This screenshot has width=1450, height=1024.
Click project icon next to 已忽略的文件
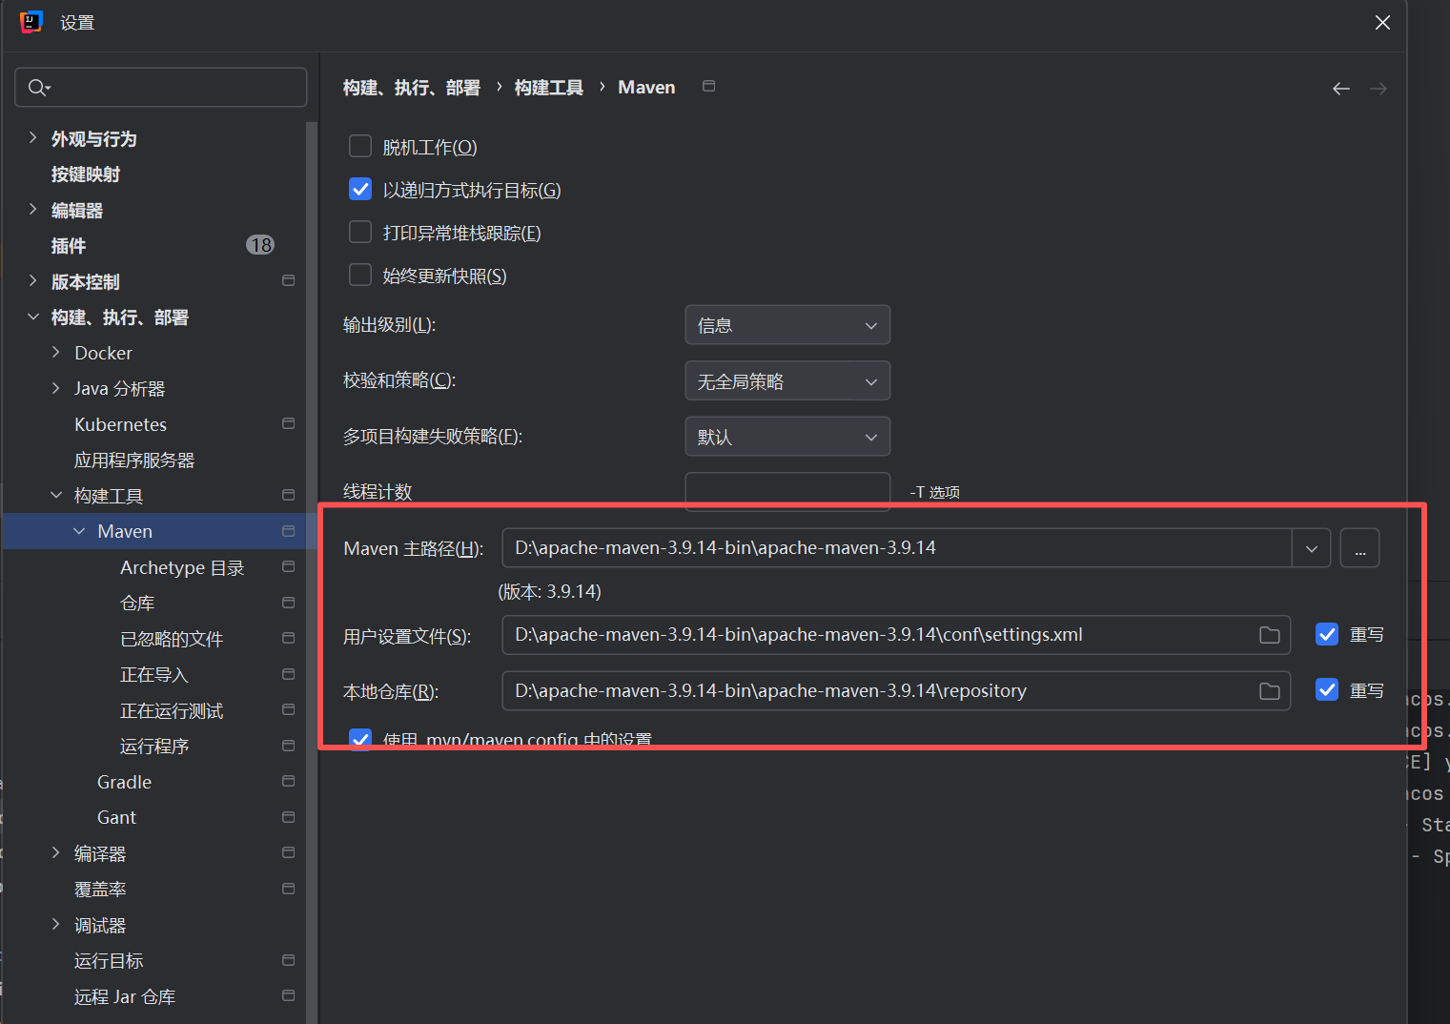pyautogui.click(x=288, y=638)
